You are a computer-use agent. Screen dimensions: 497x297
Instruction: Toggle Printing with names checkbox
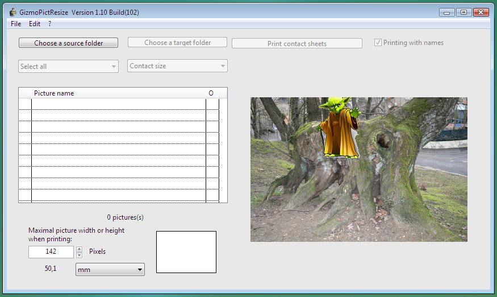378,43
